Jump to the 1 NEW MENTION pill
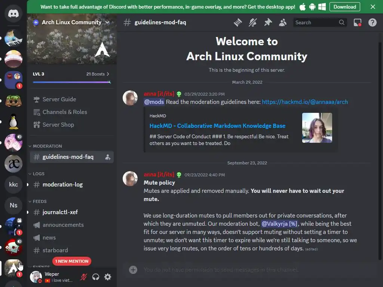 [x=72, y=261]
